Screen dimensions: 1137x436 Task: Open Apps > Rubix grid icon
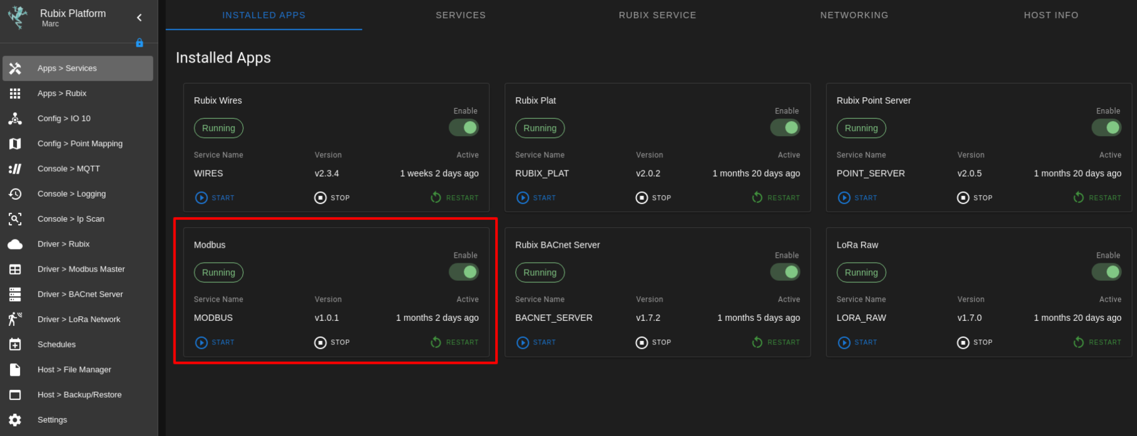[15, 93]
